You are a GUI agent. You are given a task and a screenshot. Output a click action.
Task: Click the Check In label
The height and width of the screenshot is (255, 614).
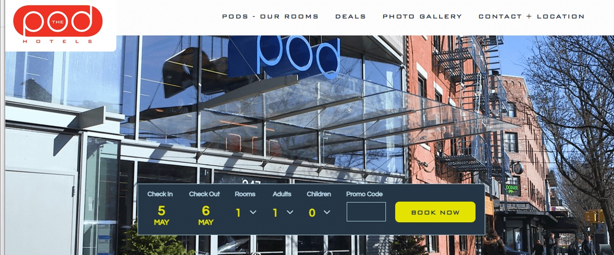pyautogui.click(x=160, y=194)
